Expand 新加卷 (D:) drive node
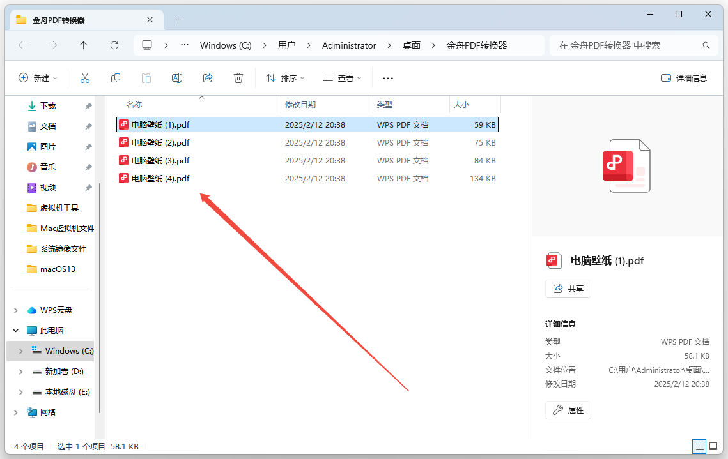The width and height of the screenshot is (728, 459). point(21,372)
